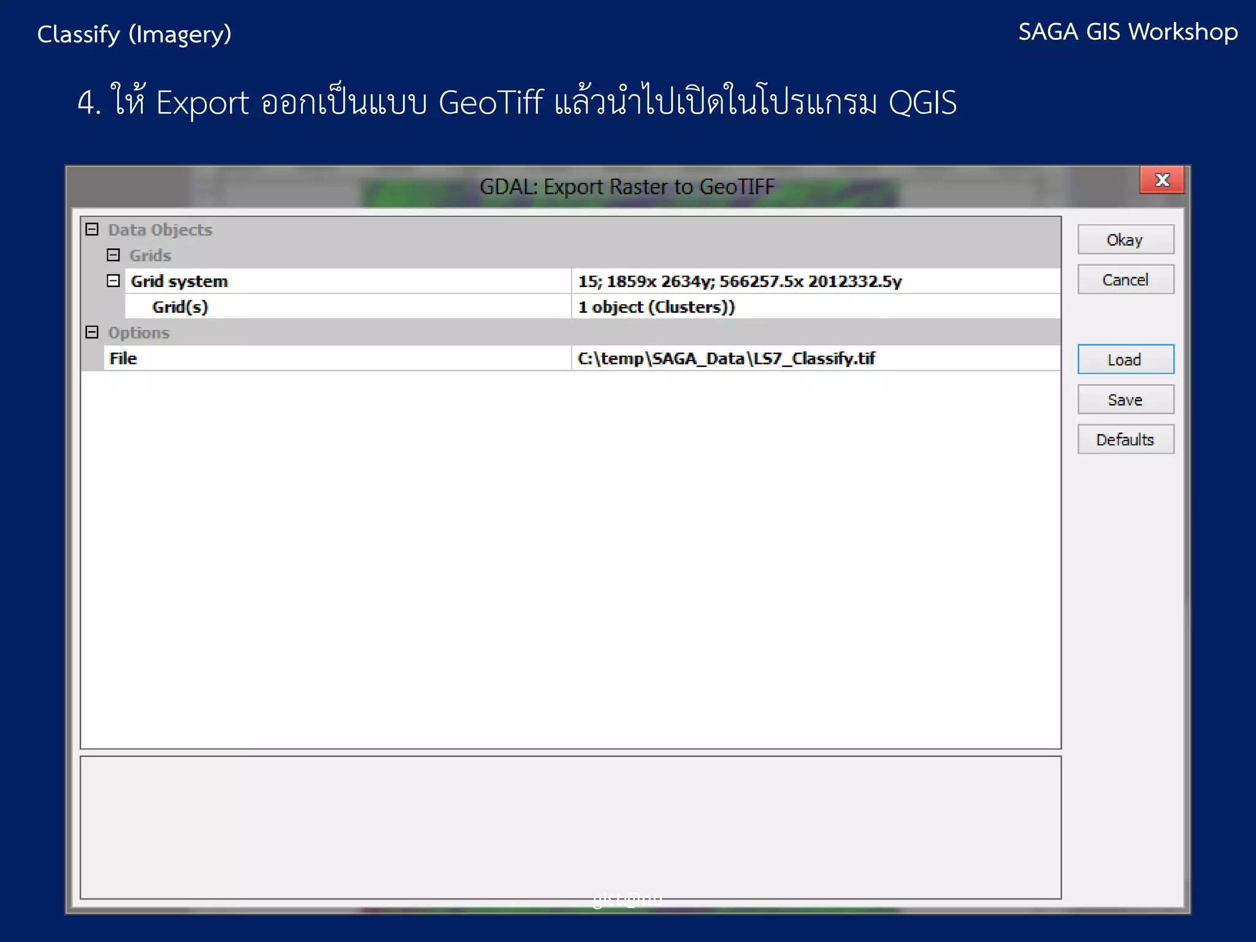The image size is (1256, 942).
Task: Restore settings with the Defaults button
Action: (x=1125, y=440)
